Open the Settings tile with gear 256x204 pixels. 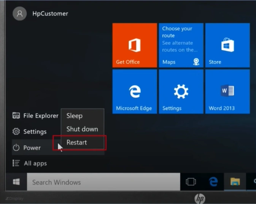pos(181,91)
